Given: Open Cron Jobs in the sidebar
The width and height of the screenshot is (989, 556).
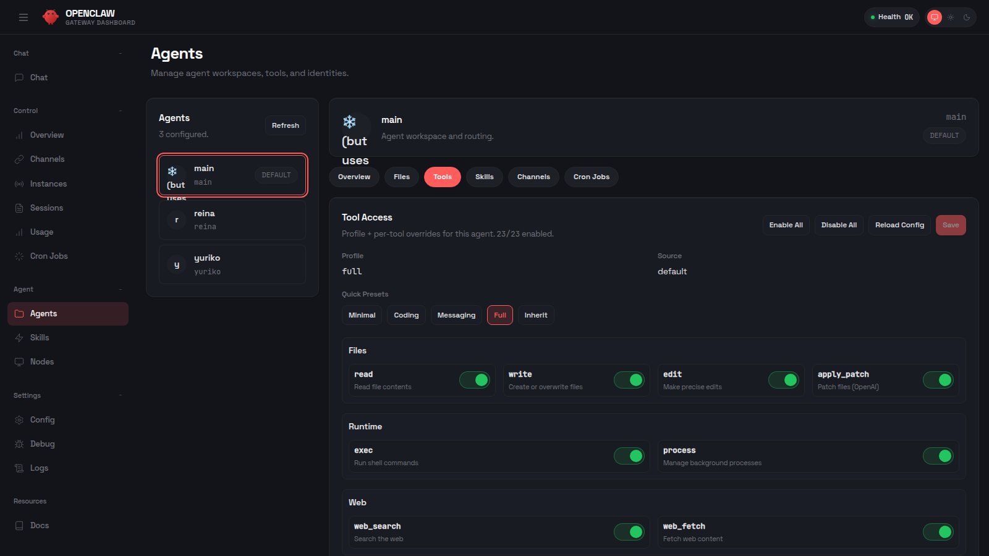Looking at the screenshot, I should [48, 256].
